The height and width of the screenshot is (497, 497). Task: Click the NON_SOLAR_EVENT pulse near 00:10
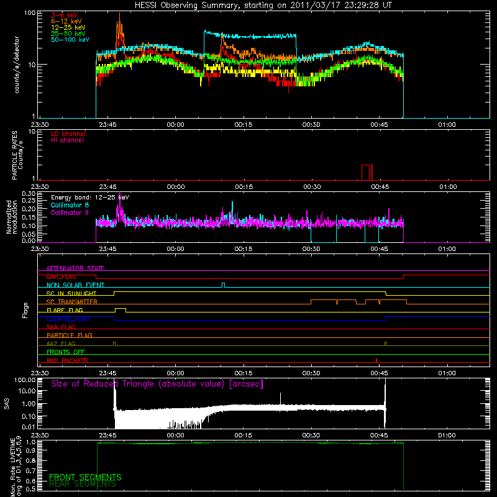coord(224,285)
